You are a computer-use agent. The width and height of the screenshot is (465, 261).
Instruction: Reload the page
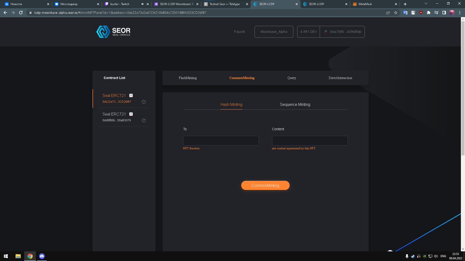tap(22, 12)
